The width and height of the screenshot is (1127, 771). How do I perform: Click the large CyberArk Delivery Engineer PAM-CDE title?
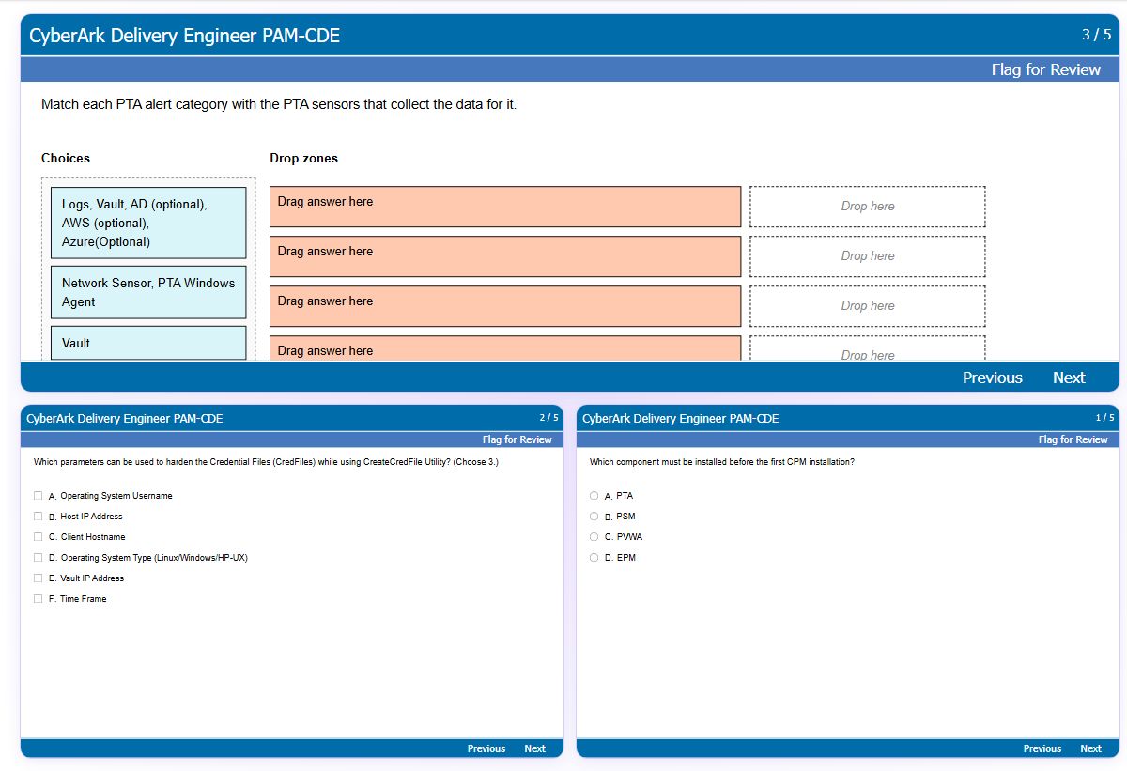tap(184, 36)
